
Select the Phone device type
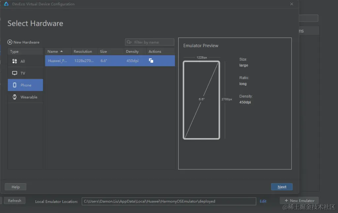(x=25, y=85)
